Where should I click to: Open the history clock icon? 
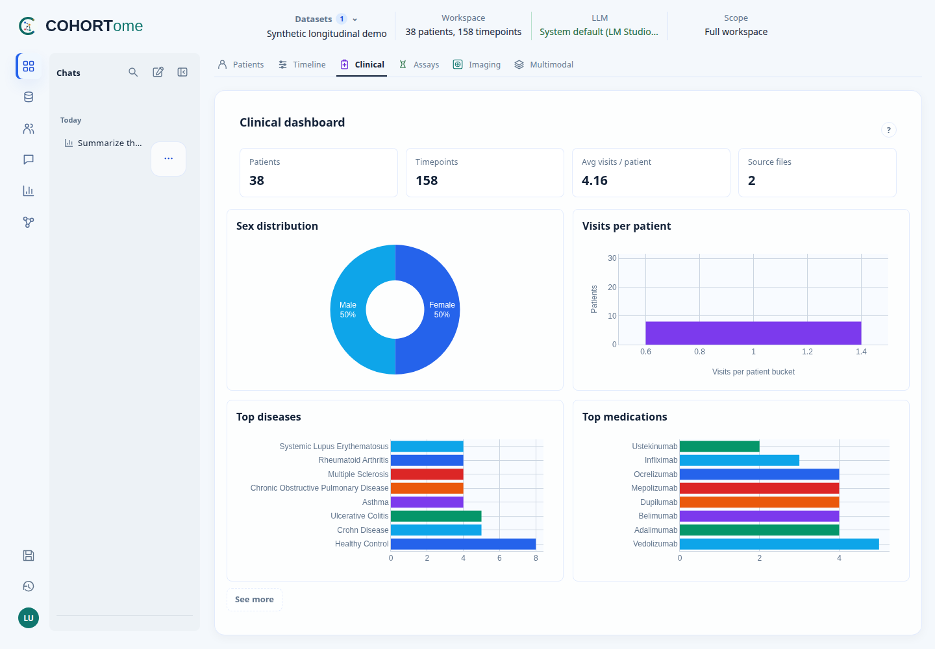pyautogui.click(x=29, y=587)
